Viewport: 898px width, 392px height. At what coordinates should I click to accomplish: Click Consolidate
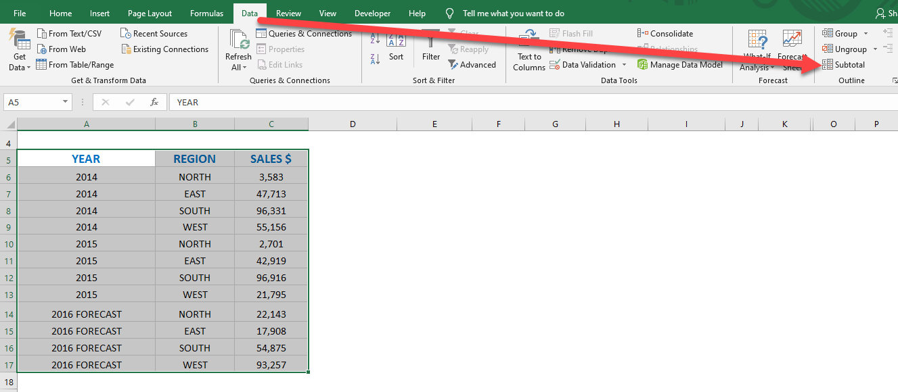click(x=665, y=33)
